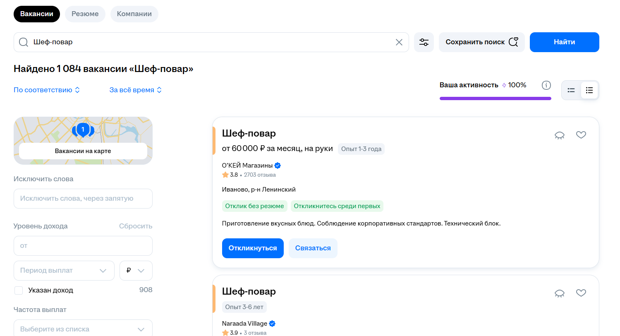The image size is (620, 336).
Task: Open the За всё время period dropdown
Action: (136, 90)
